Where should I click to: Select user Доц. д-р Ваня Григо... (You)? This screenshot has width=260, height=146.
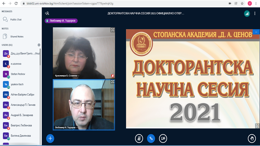[21, 54]
